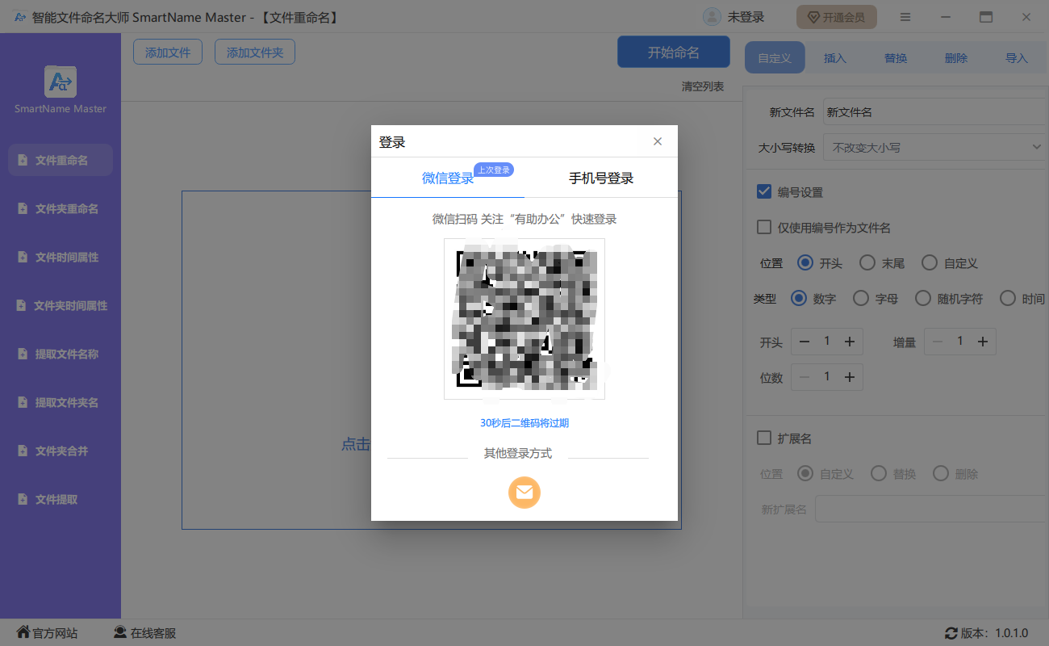Click the 新文件名 input field
This screenshot has width=1049, height=646.
tap(933, 113)
